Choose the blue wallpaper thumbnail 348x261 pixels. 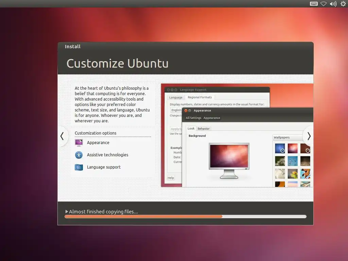[280, 149]
